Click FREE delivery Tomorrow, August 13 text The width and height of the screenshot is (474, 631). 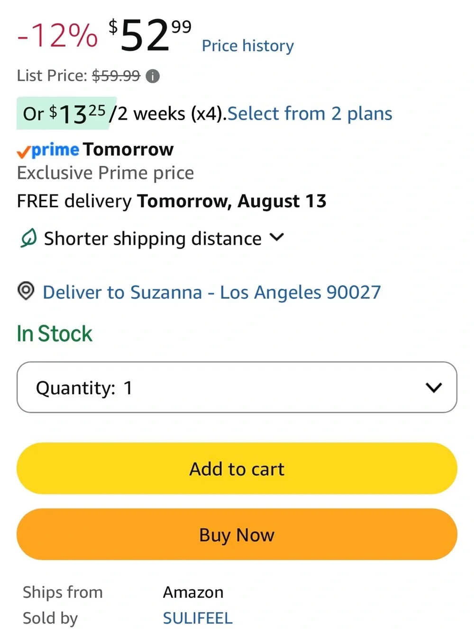pyautogui.click(x=172, y=201)
